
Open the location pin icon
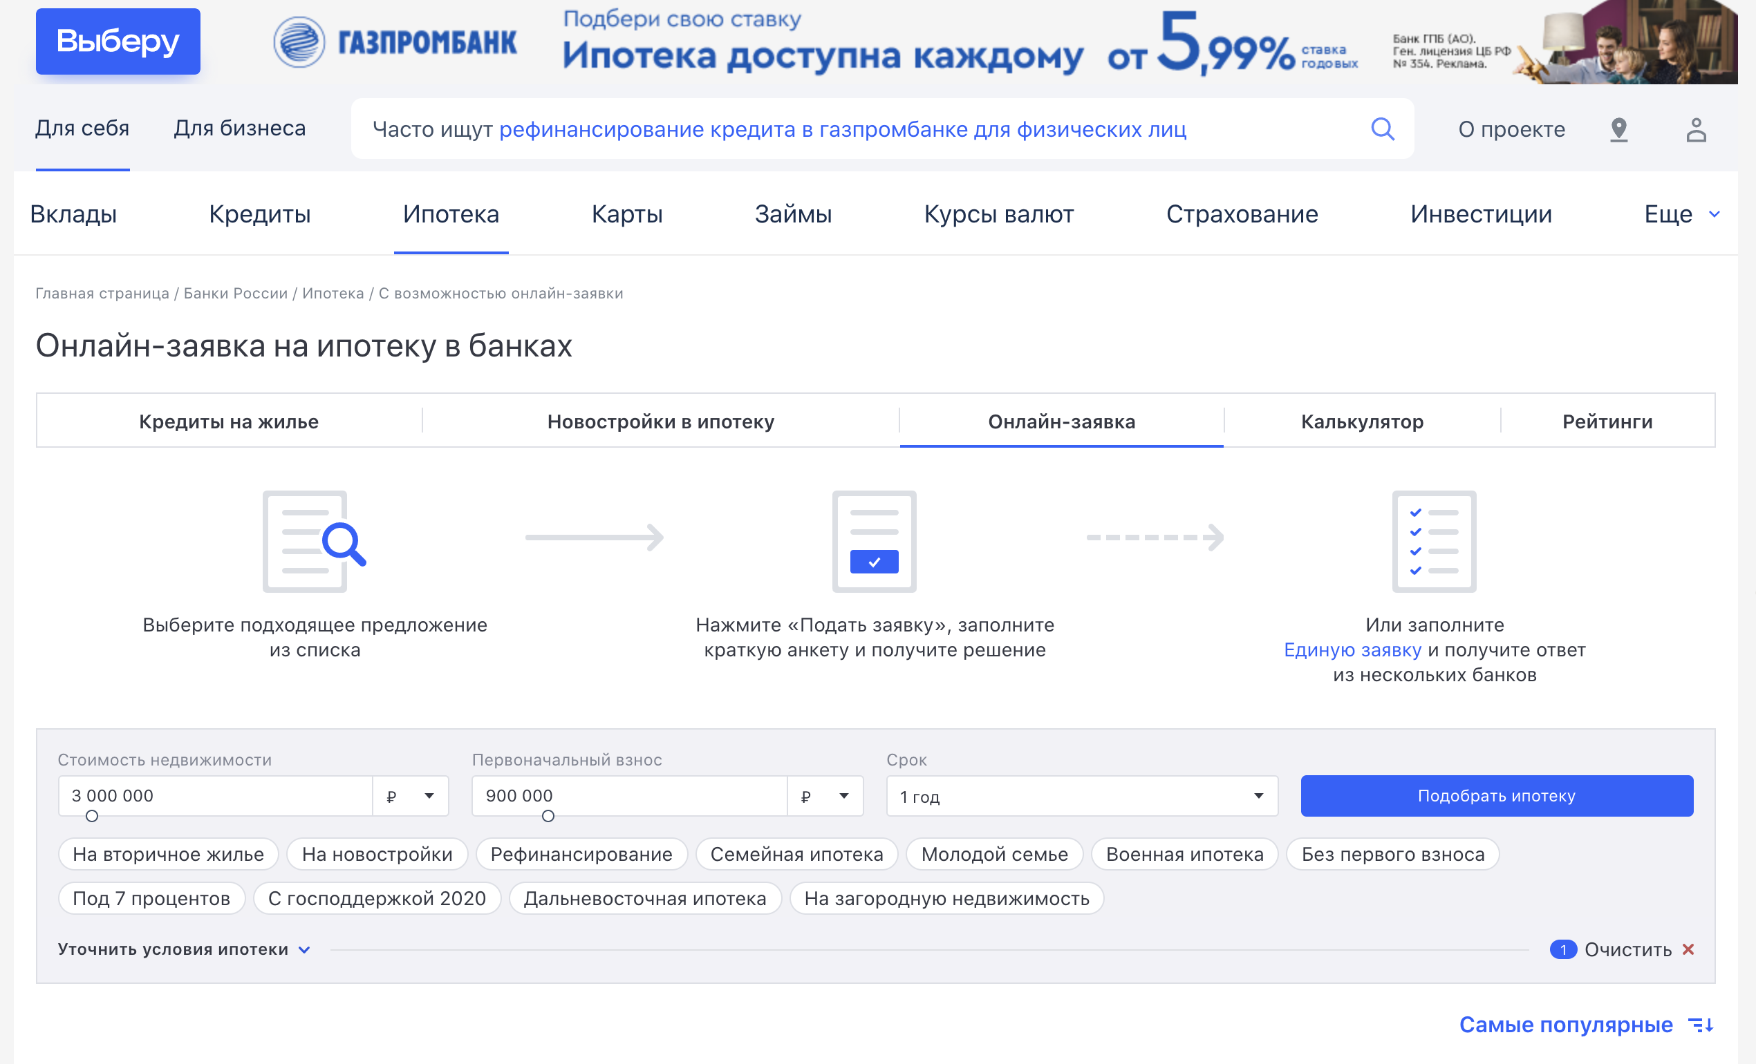point(1618,130)
